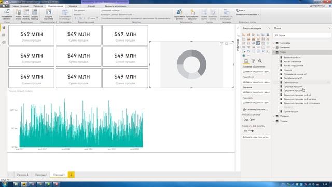Open Windows Start button
Screen dimensions: 332x187
(4, 184)
